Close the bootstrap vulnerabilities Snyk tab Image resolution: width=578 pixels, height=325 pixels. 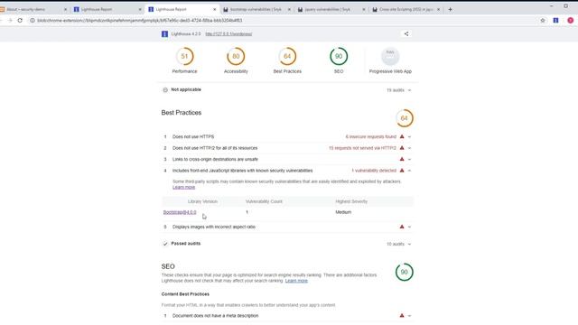(x=289, y=10)
